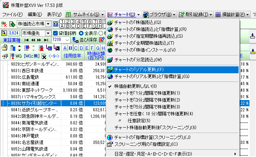Click the delete list icon with red X
The width and height of the screenshot is (256, 157).
[41, 48]
